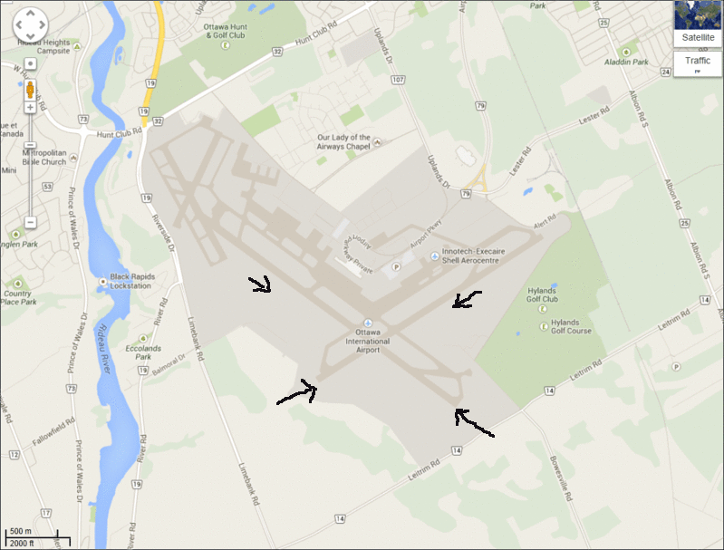Screen dimensions: 724x550
Task: Click the orange Street View pegman icon
Action: pyautogui.click(x=30, y=90)
